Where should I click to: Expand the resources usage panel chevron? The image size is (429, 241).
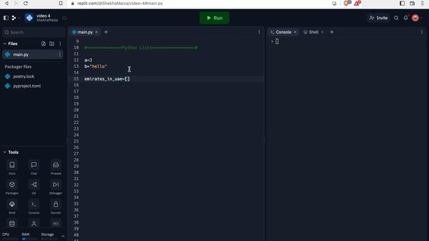coord(63,236)
